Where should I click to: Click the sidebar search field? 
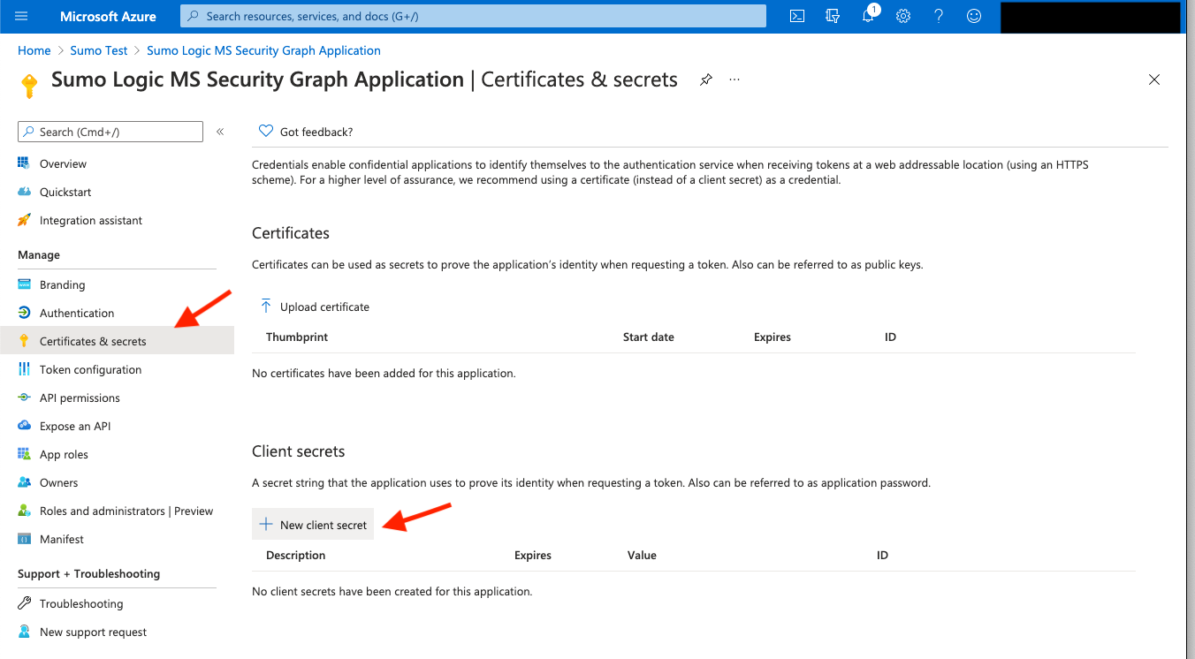tap(110, 131)
